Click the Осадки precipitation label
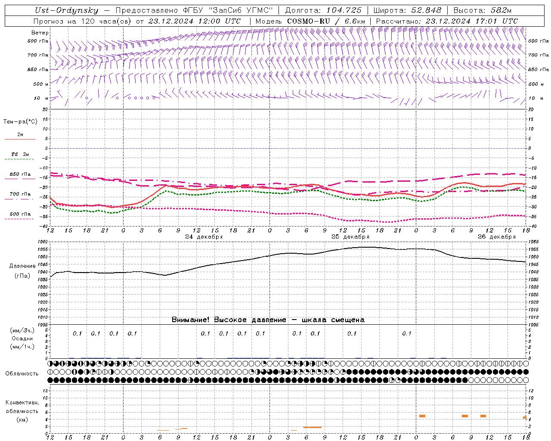The width and height of the screenshot is (551, 441). (22, 339)
